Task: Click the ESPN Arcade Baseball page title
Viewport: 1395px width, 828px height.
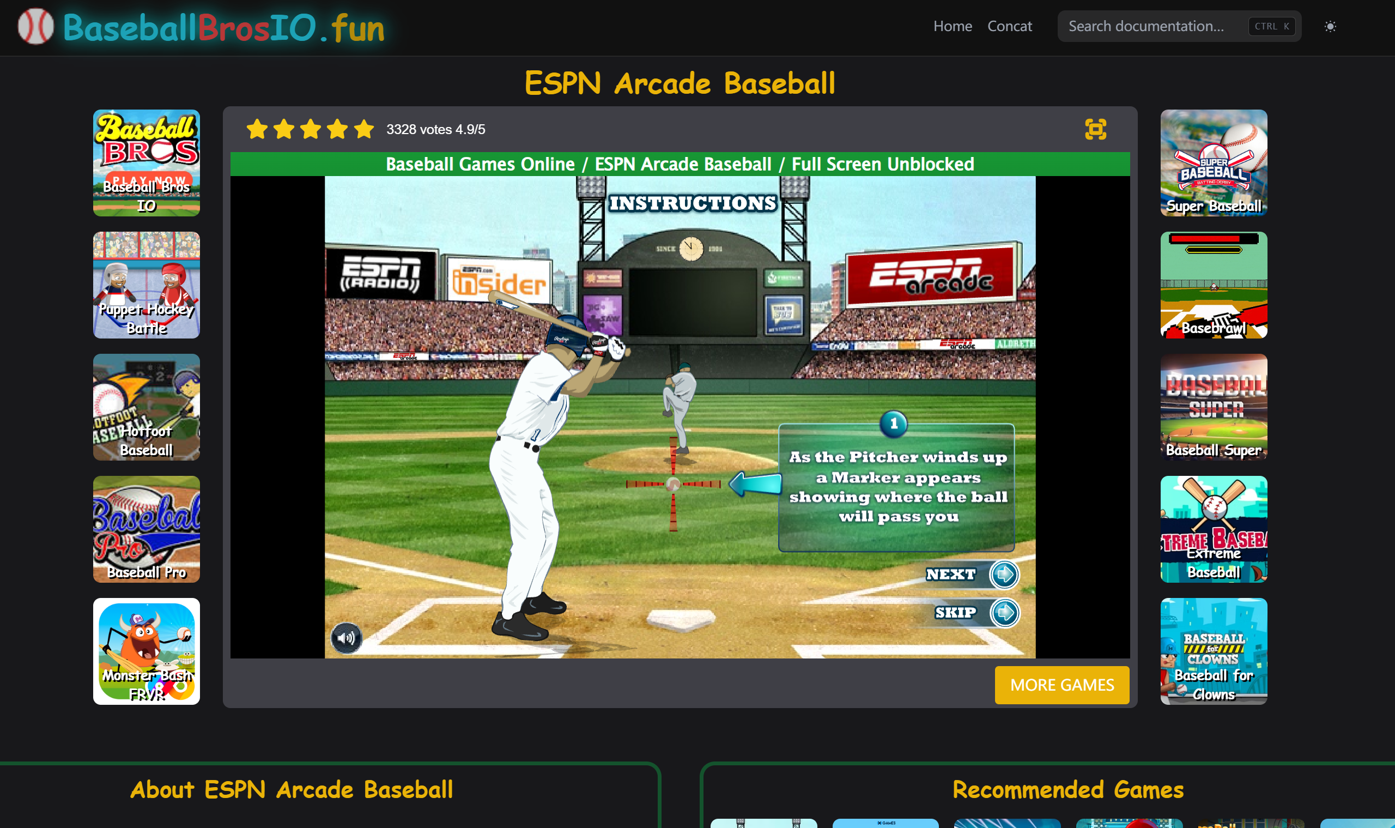Action: [x=680, y=83]
